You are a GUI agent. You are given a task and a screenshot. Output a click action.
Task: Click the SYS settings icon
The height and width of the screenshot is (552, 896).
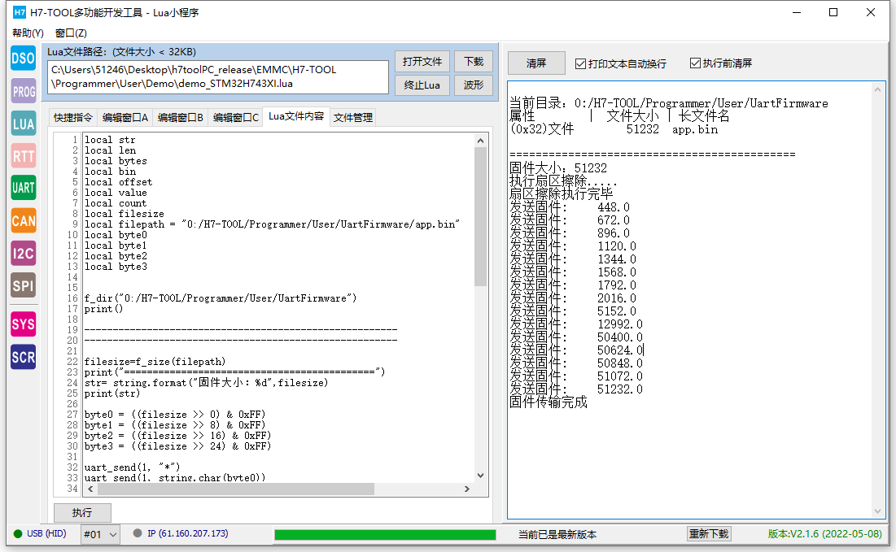(x=23, y=324)
